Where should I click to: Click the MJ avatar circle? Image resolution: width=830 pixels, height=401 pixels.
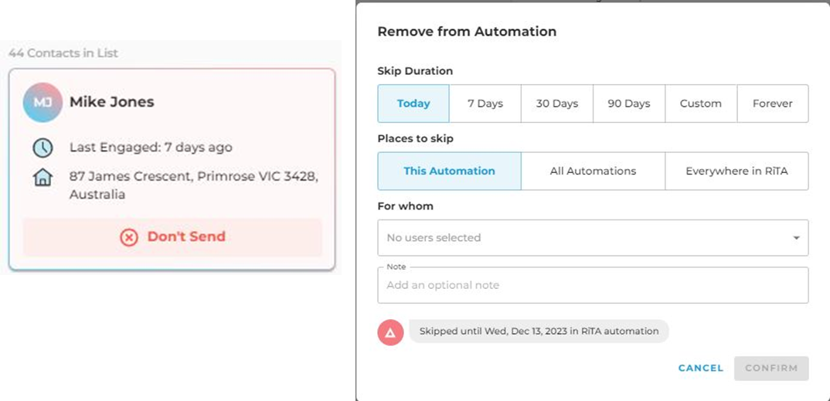(43, 103)
